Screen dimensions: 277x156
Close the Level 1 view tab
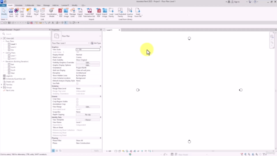click(x=119, y=30)
